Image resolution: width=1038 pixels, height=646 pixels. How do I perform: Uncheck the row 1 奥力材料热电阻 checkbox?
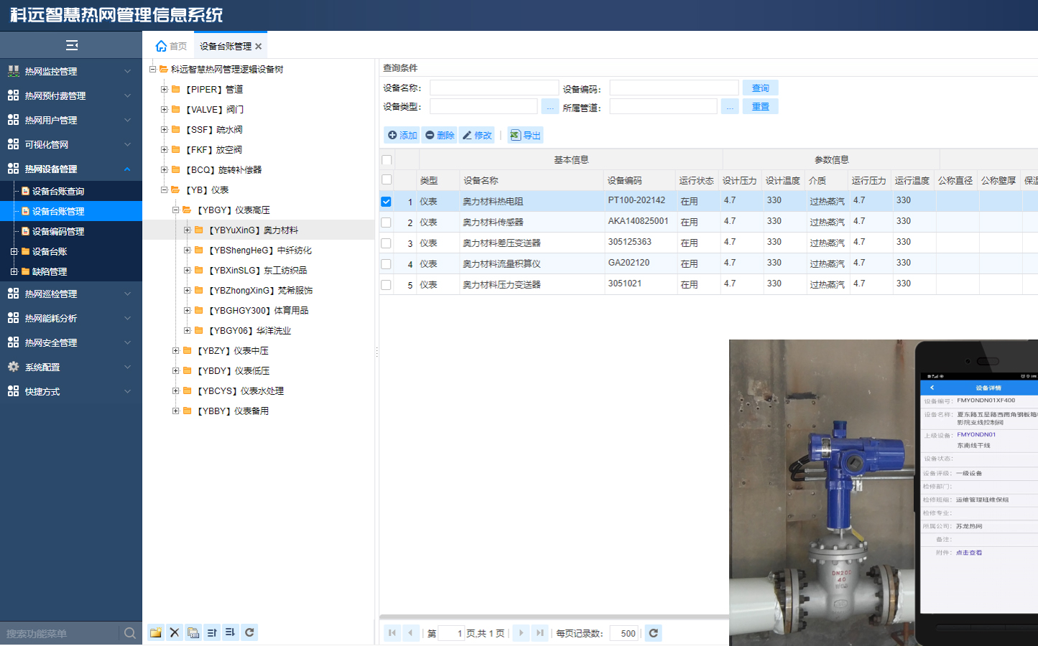(x=386, y=202)
